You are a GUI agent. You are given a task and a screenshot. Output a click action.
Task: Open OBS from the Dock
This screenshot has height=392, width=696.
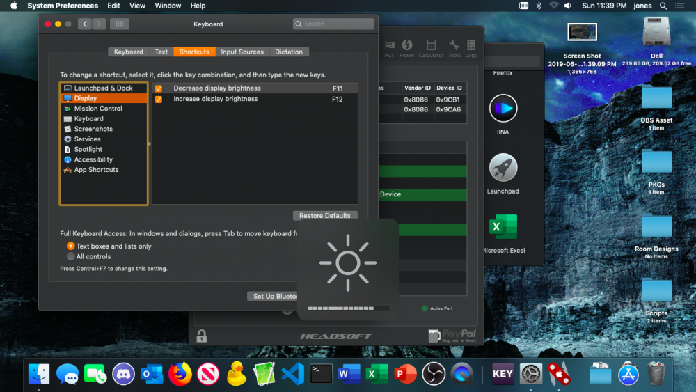pos(434,374)
